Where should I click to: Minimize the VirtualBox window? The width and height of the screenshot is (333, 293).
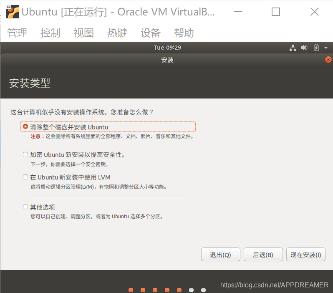[x=237, y=12]
